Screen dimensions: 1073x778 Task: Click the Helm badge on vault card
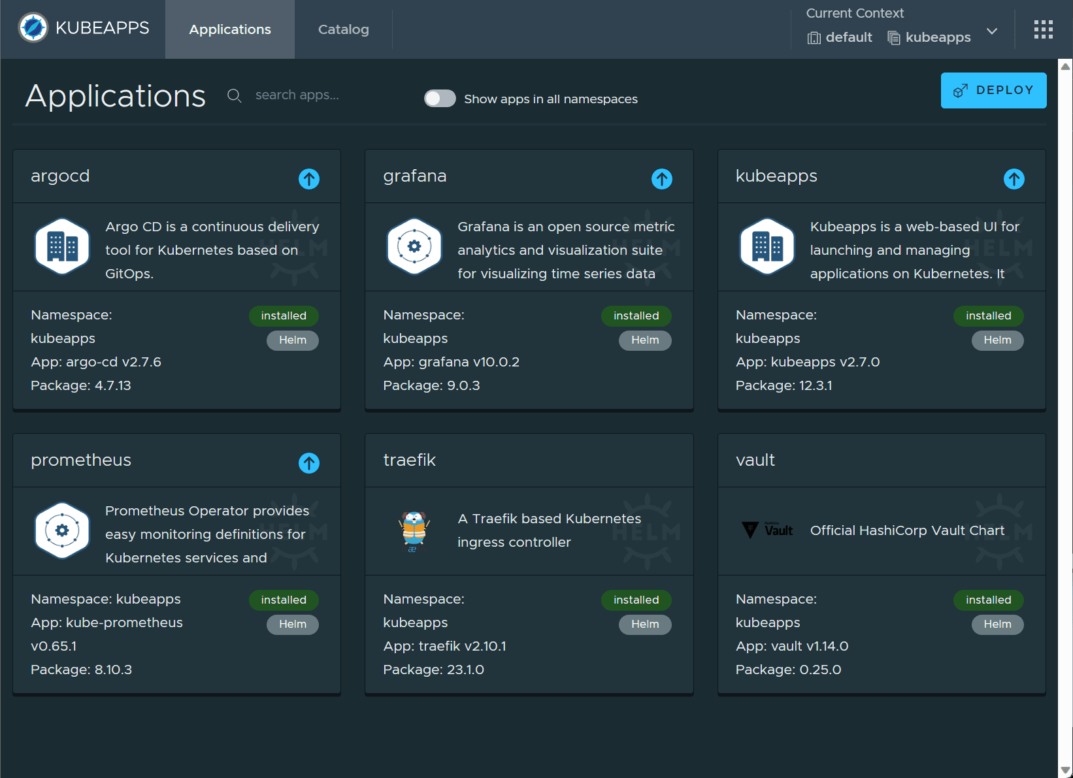pos(997,624)
